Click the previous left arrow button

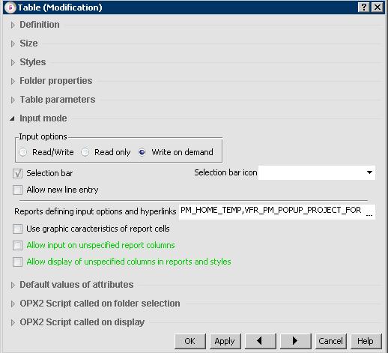[260, 341]
